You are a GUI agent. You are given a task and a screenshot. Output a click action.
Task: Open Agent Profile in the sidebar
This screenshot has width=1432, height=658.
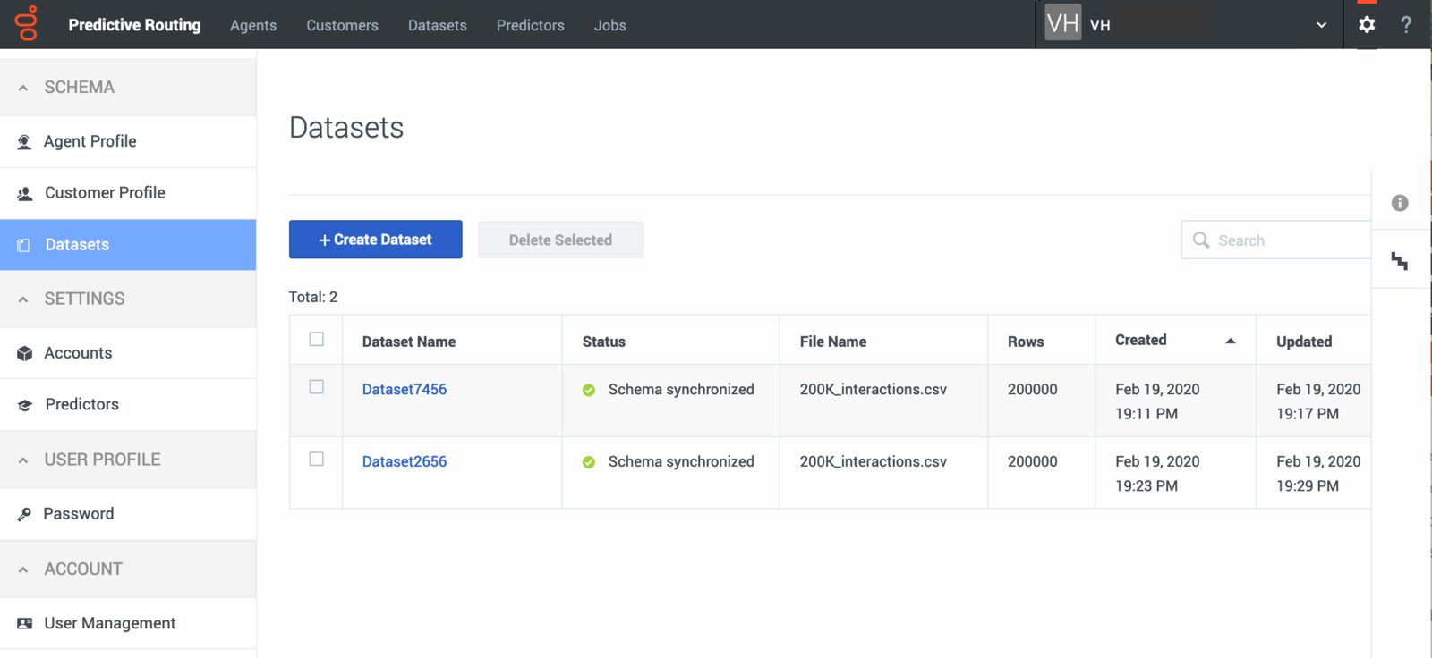(x=128, y=141)
